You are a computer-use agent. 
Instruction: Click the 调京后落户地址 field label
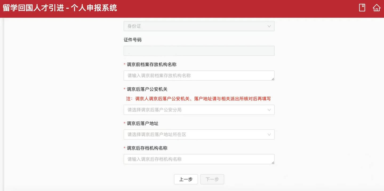tap(142, 123)
